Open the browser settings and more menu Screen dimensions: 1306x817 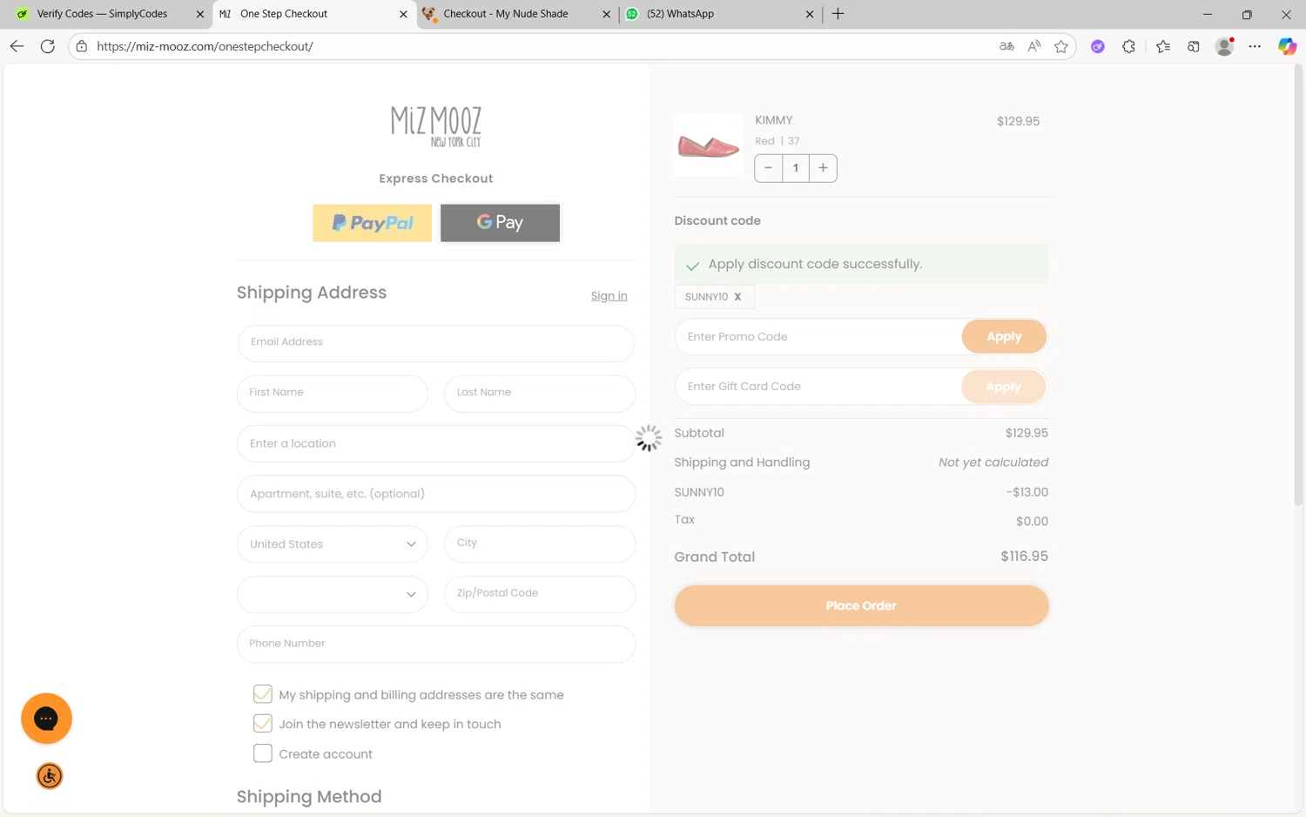pyautogui.click(x=1255, y=46)
